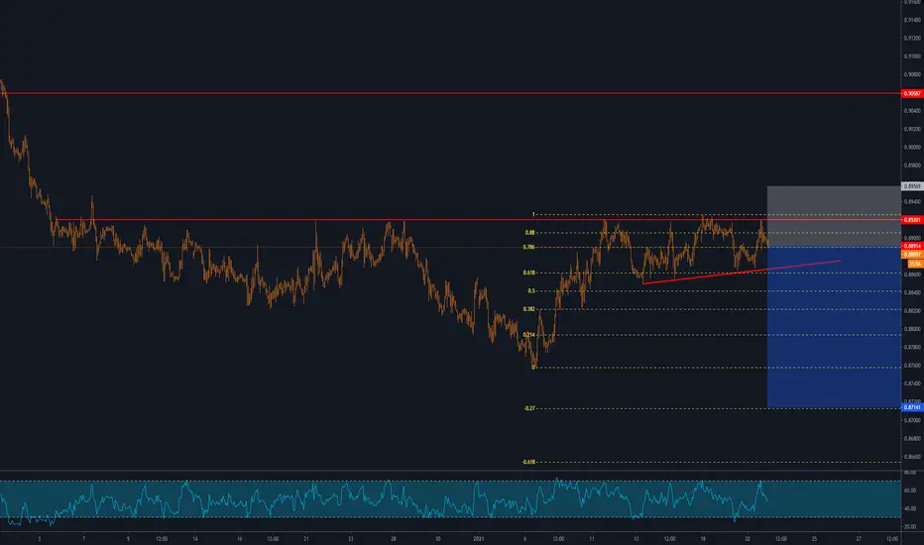Select the upper red horizontal line at 0.90587
Viewport: 924px width, 545px height.
[450, 93]
